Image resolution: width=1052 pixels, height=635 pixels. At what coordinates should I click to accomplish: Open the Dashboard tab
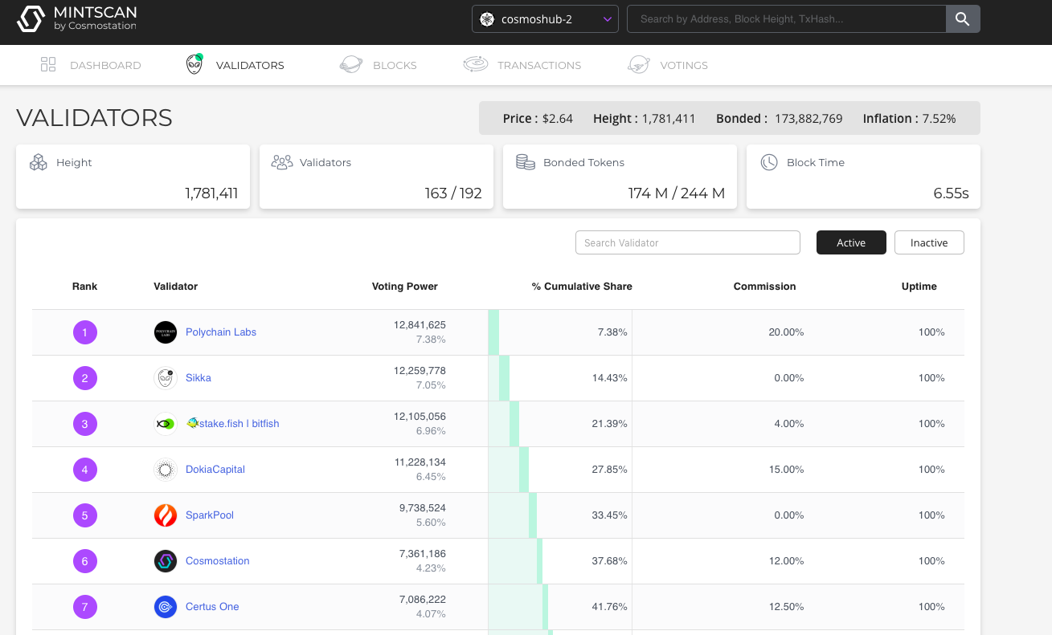91,65
